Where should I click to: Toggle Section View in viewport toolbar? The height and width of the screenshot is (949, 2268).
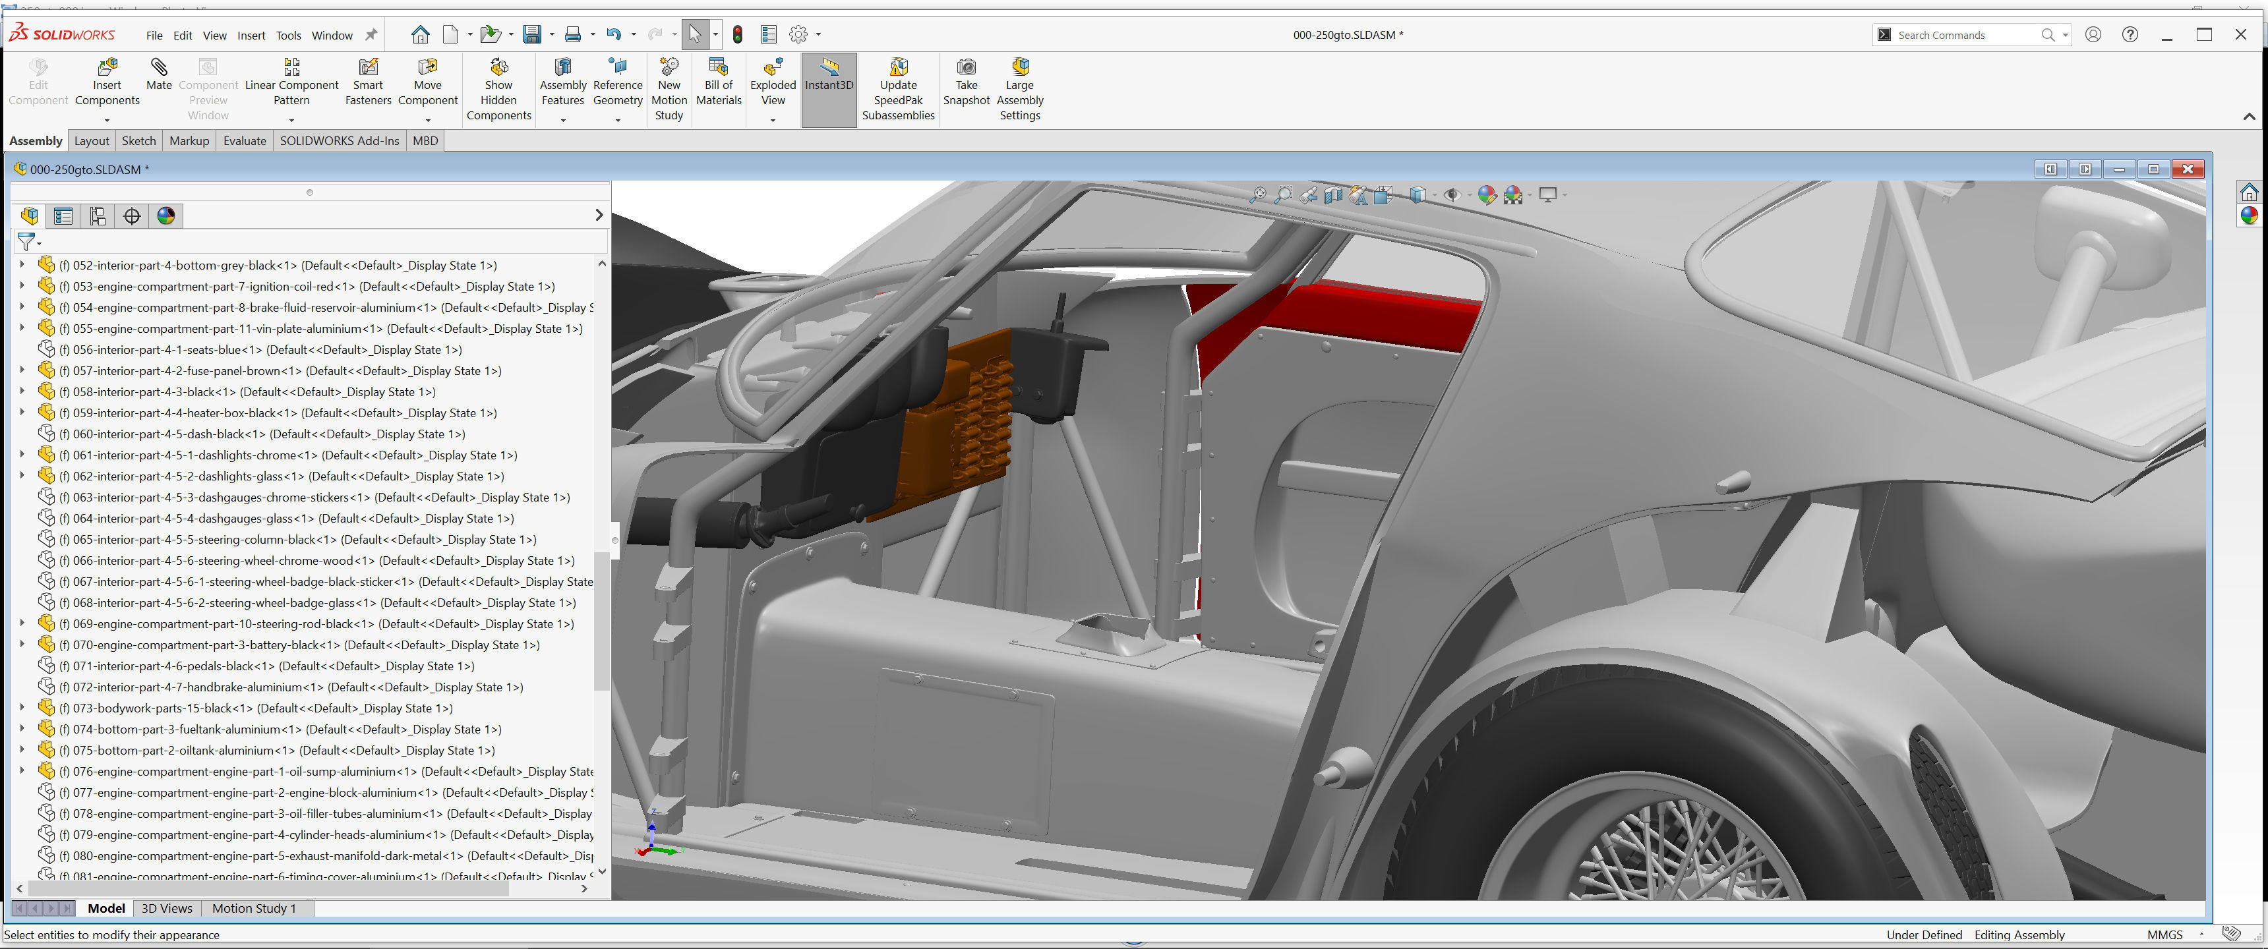pyautogui.click(x=1333, y=196)
